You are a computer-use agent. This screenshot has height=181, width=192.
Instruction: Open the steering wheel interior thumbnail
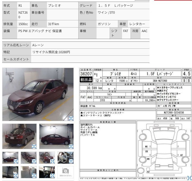coord(65,158)
